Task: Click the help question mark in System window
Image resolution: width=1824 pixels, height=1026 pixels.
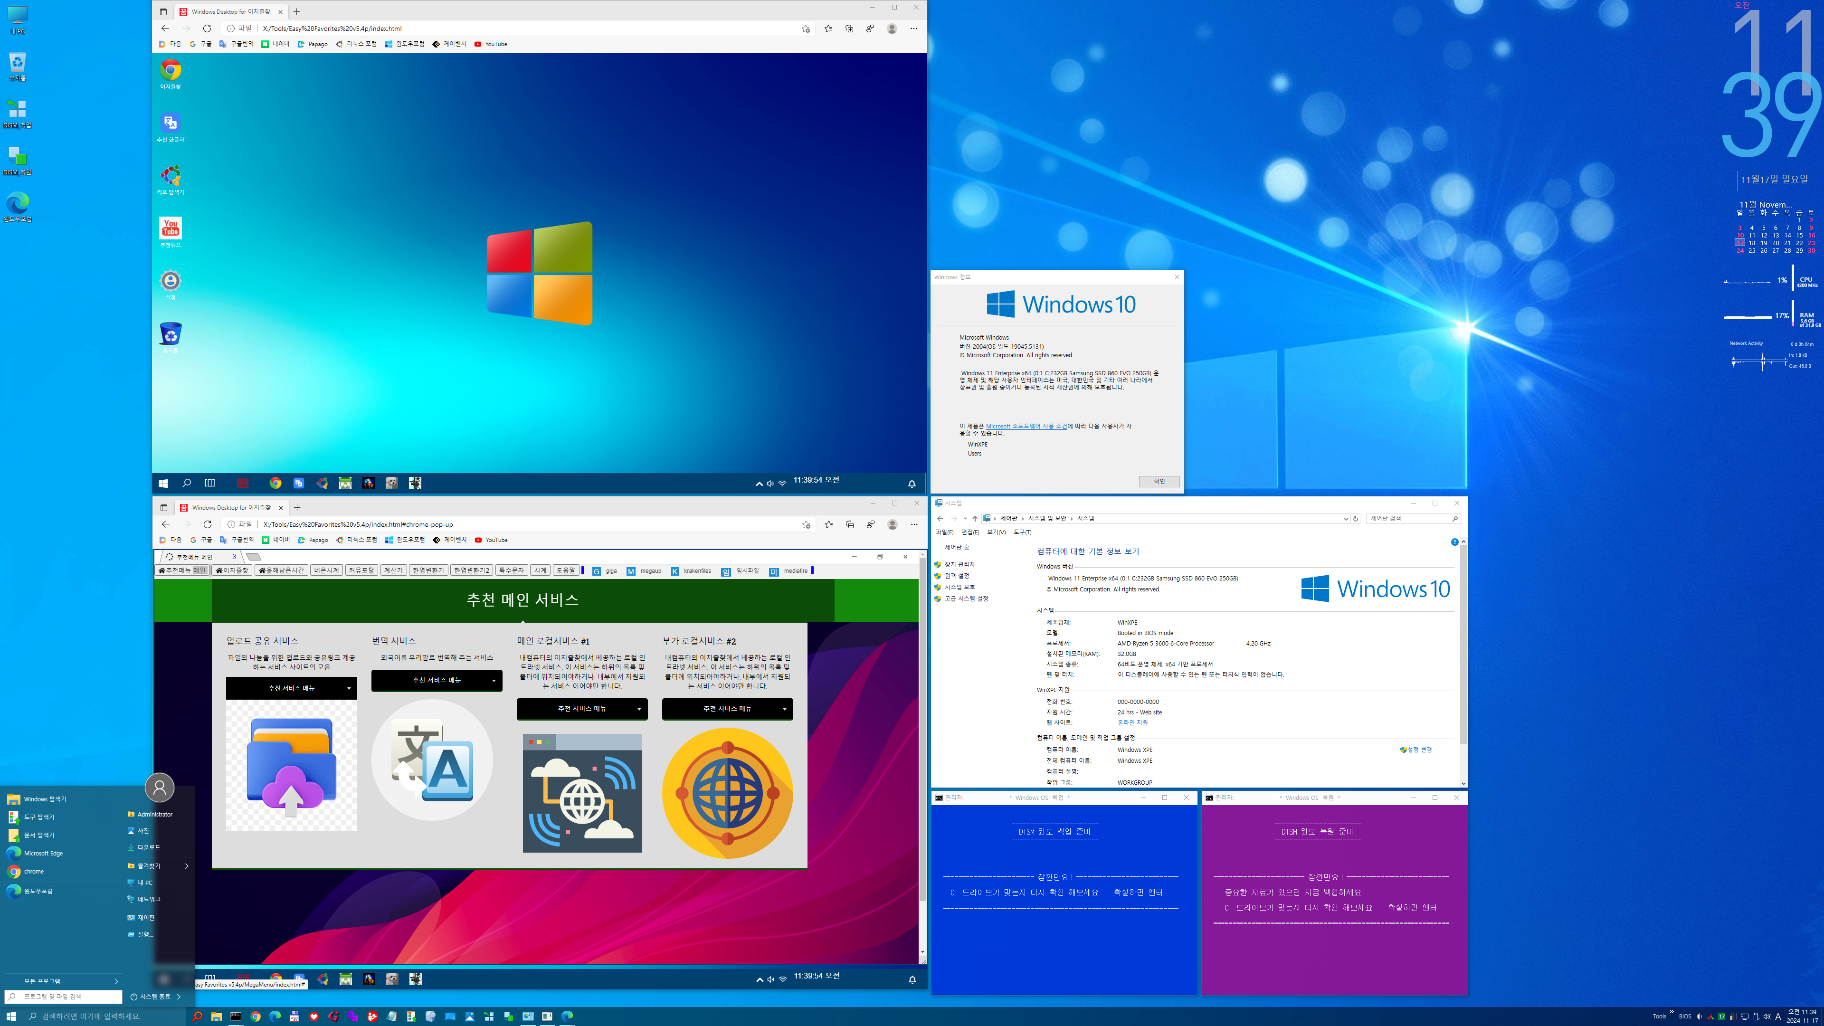Action: tap(1454, 541)
